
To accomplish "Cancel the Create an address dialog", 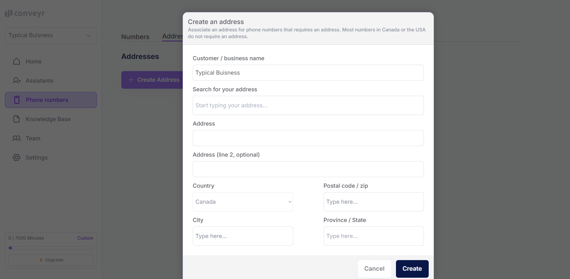I will (374, 269).
